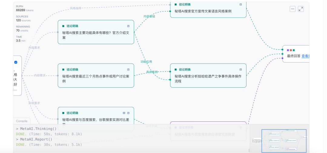The image size is (327, 153).
Task: Click the minimap's left-most question node
Action: (256, 140)
